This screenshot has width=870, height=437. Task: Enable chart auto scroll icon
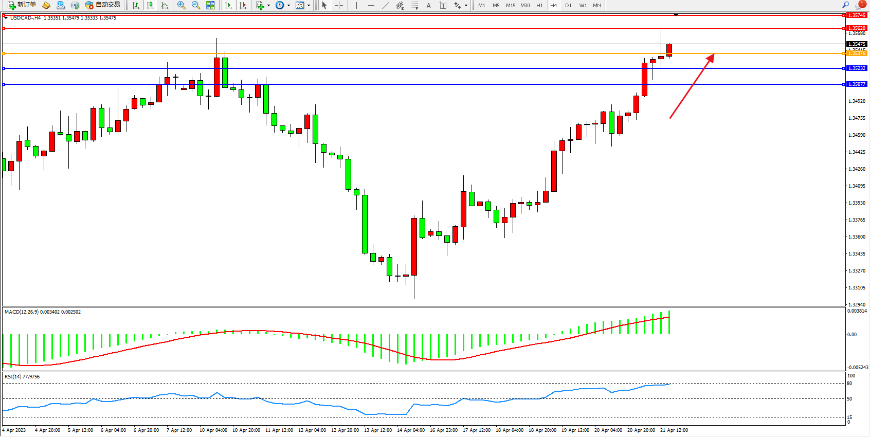[x=228, y=5]
